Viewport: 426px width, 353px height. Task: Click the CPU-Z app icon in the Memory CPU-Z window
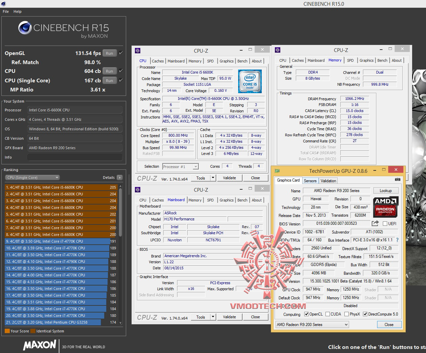click(278, 50)
